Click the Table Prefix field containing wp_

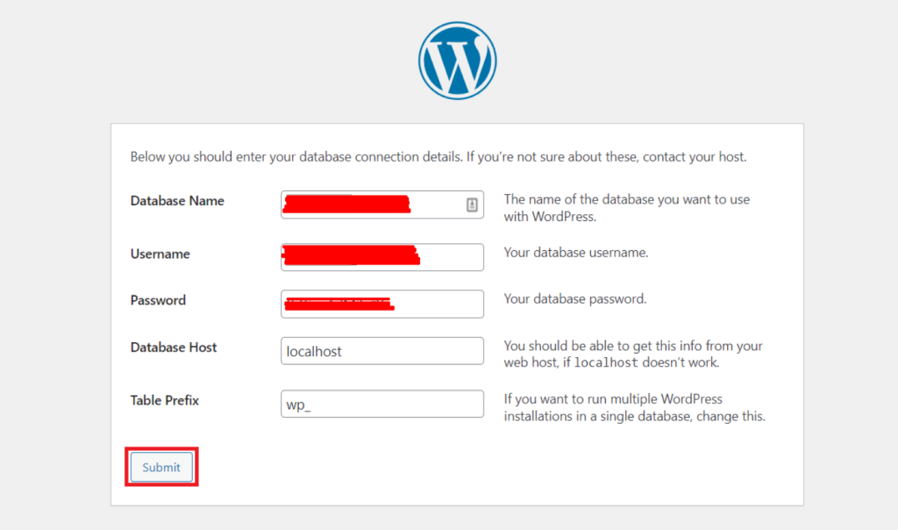click(381, 404)
